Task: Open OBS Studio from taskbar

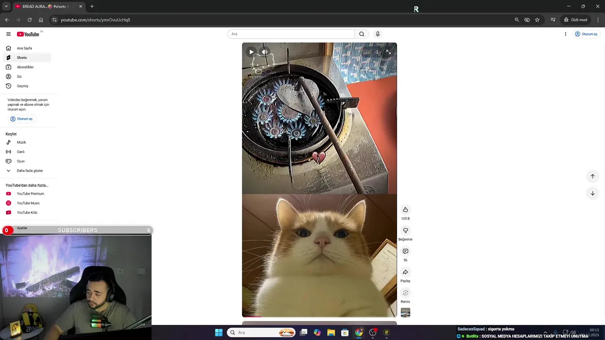Action: pyautogui.click(x=373, y=332)
